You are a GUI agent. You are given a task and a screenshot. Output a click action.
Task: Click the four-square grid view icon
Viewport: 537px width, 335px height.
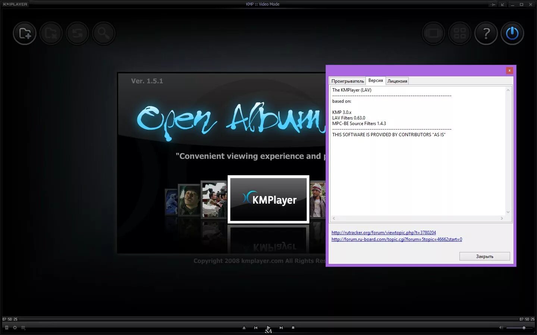click(460, 33)
